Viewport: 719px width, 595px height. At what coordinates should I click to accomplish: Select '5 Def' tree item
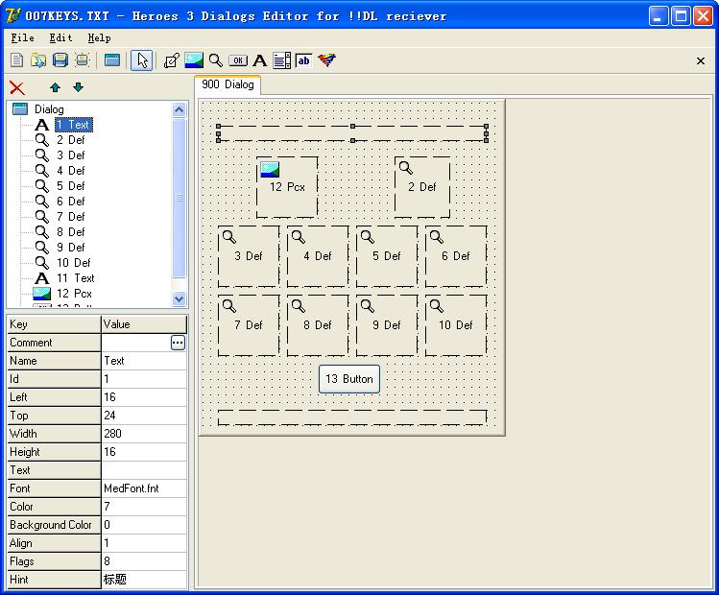(x=71, y=186)
